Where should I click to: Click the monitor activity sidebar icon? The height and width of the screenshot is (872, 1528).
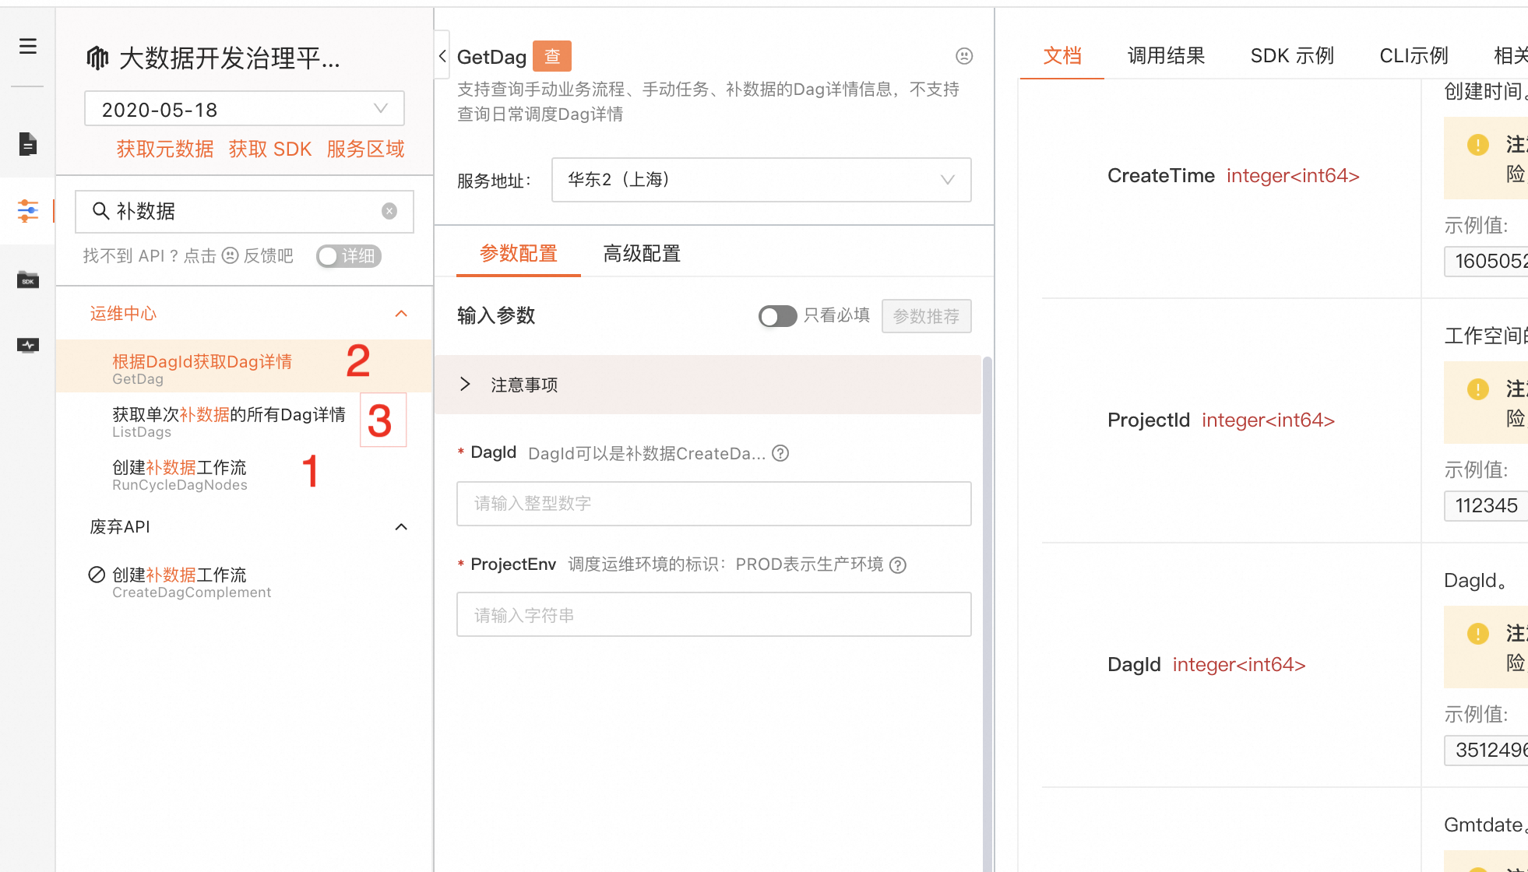point(28,345)
